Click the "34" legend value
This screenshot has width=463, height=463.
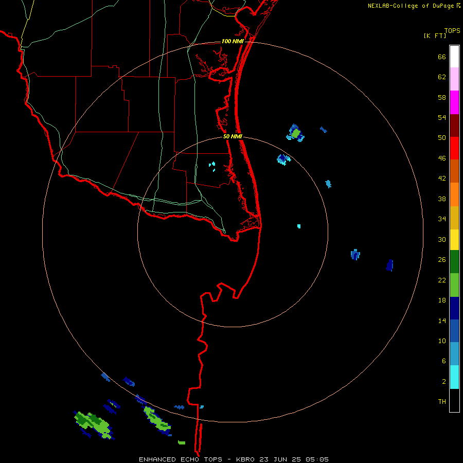click(x=442, y=219)
